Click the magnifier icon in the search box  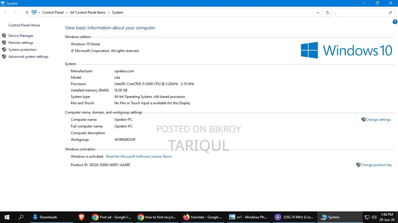pyautogui.click(x=390, y=12)
